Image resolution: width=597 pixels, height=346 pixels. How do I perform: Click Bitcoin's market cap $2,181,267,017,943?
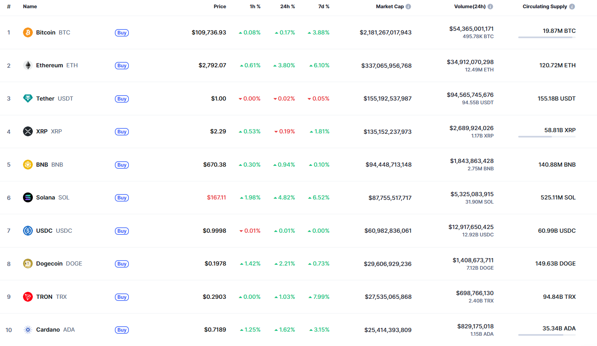tap(386, 32)
